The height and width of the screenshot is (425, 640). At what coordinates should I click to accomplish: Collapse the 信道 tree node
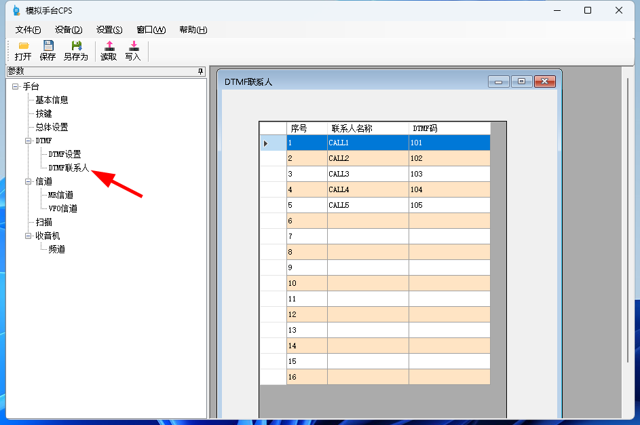(29, 181)
